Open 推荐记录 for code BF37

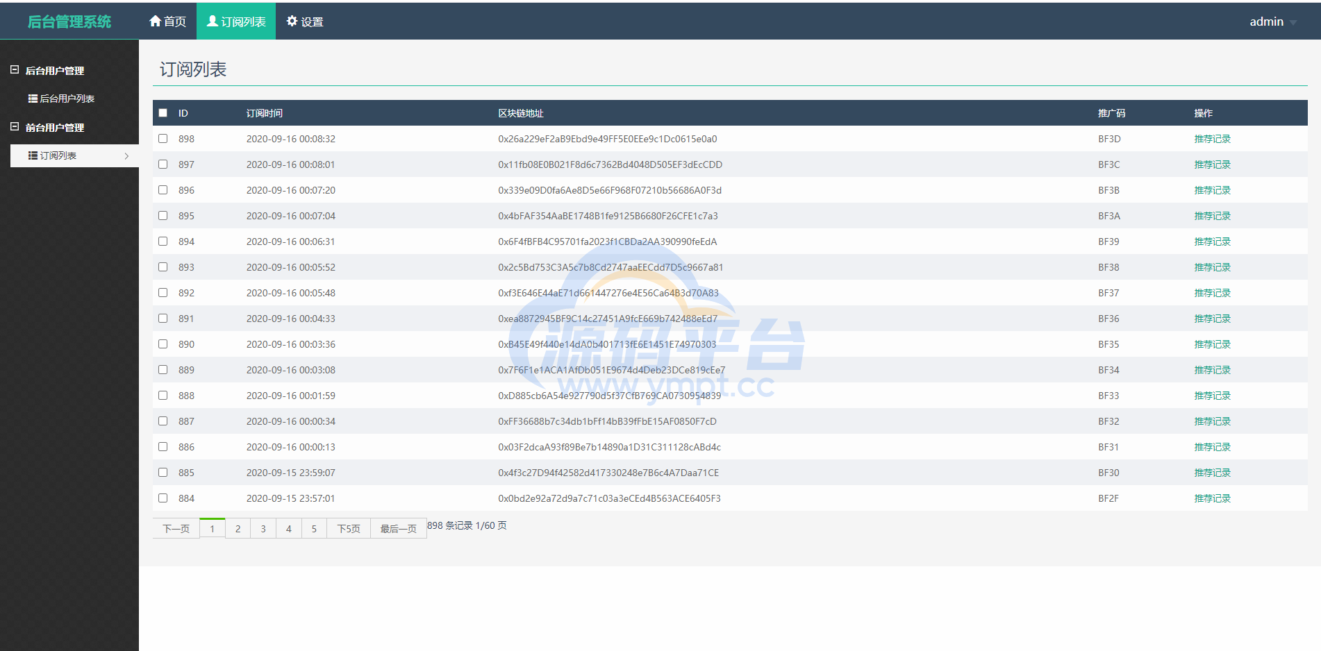[x=1212, y=293]
